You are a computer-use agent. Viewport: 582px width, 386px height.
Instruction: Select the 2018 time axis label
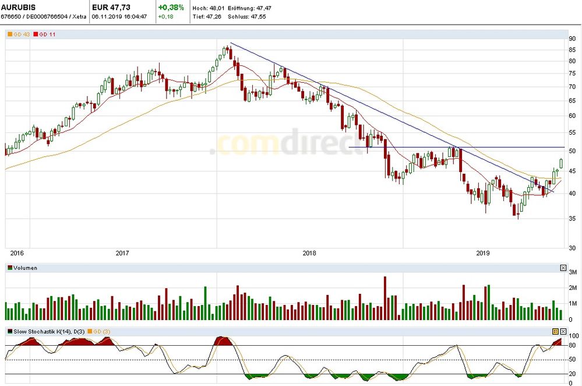[x=309, y=253]
